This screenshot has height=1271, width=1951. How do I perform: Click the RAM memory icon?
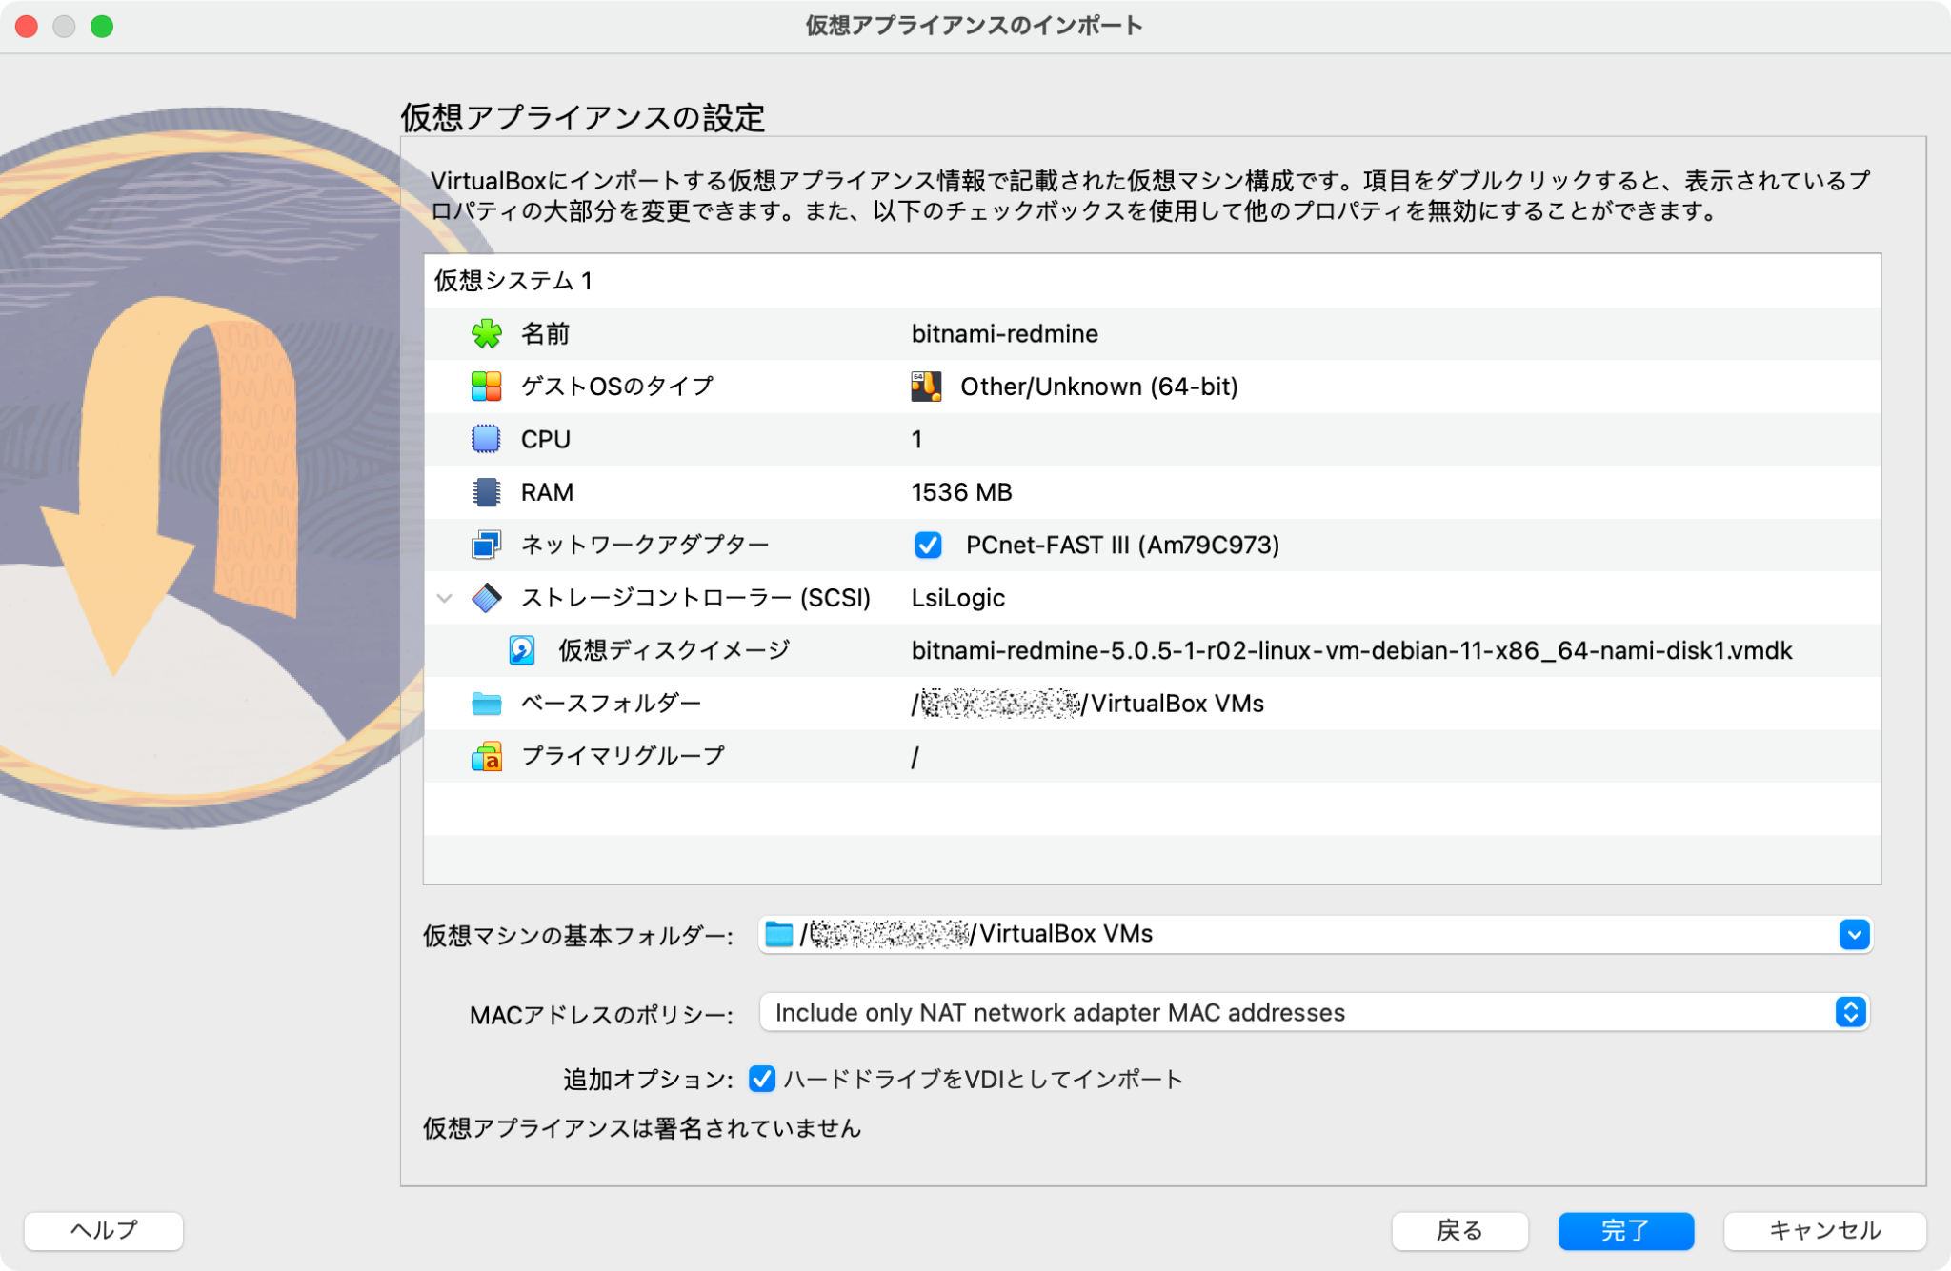pos(487,492)
